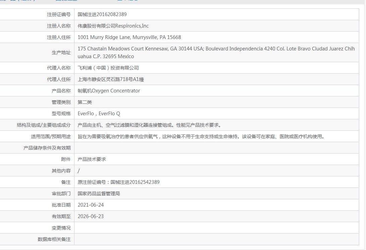Image resolution: width=366 pixels, height=250 pixels.
Task: Select expiry date 2026-06-23
Action: [91, 216]
